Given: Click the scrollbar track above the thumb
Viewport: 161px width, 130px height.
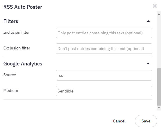Looking at the screenshot, I should [159, 42].
